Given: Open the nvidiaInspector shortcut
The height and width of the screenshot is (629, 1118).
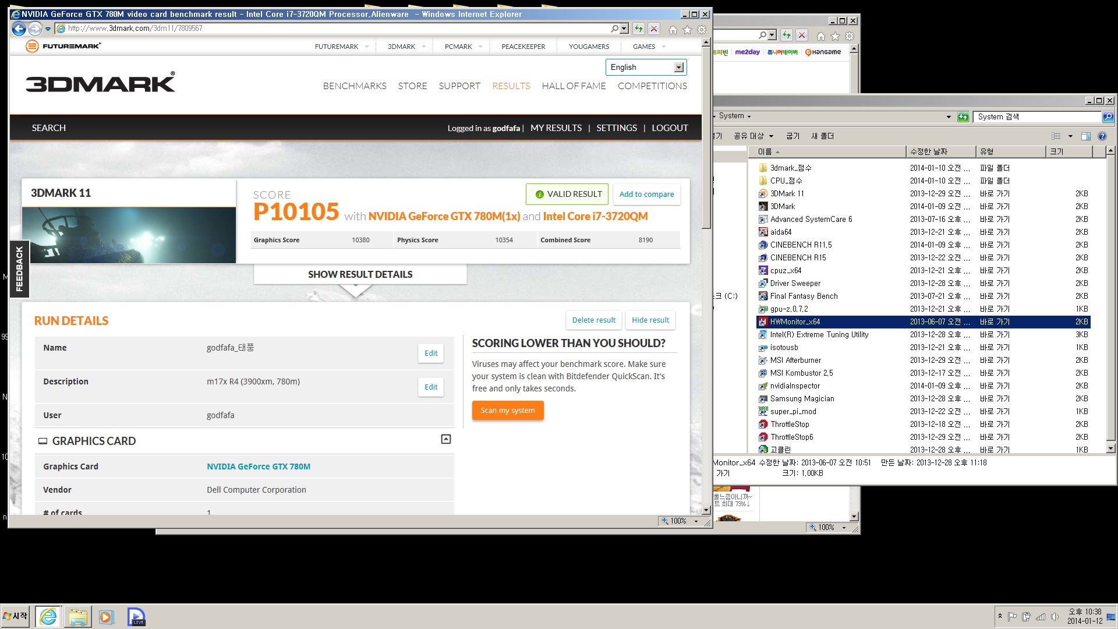Looking at the screenshot, I should tap(795, 386).
